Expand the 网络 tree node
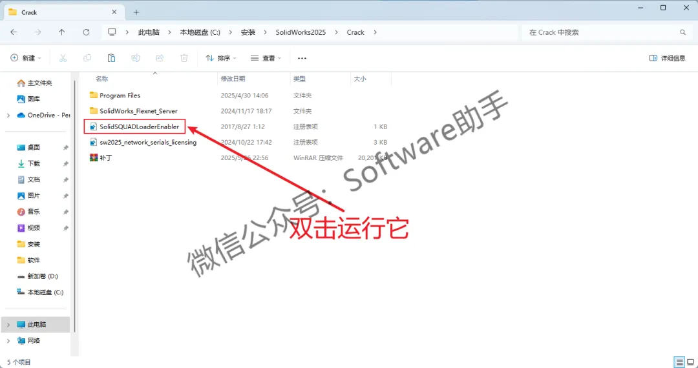The image size is (698, 368). point(8,341)
